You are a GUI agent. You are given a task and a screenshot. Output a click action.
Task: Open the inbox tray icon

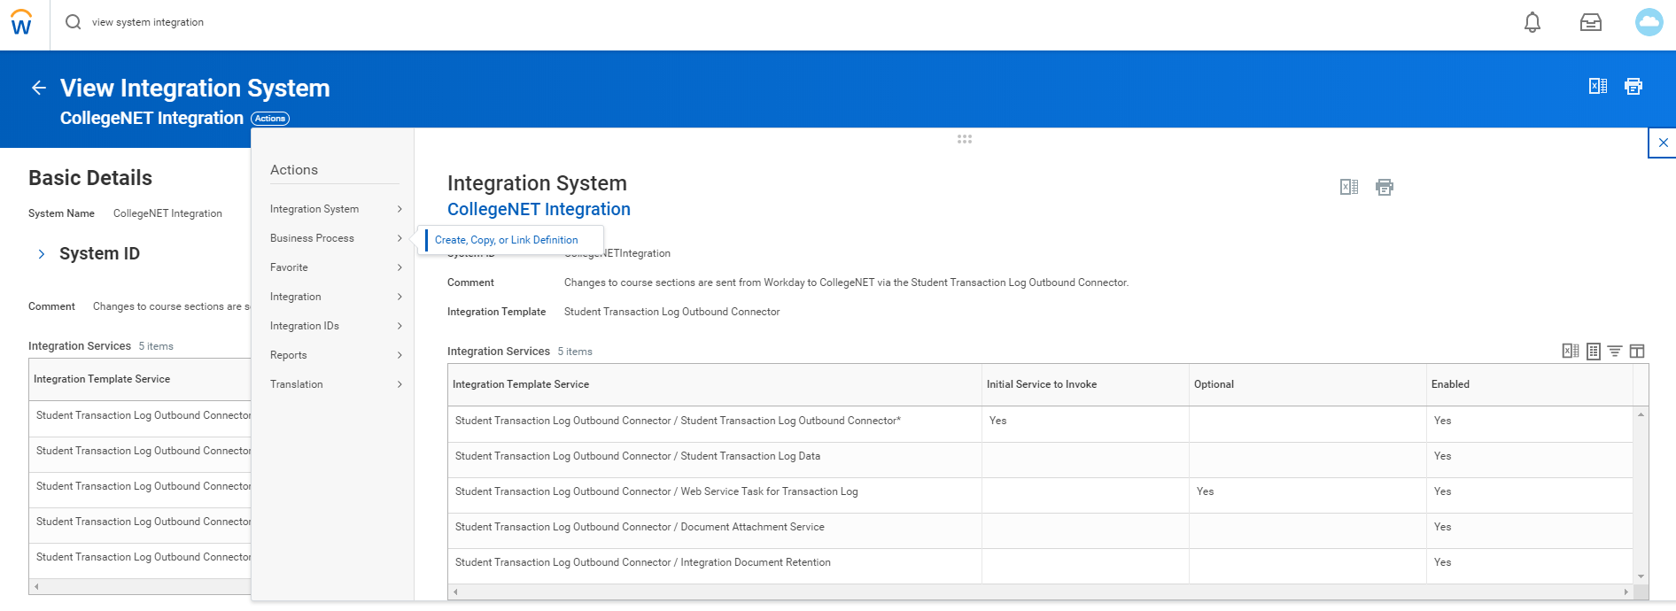[1591, 22]
